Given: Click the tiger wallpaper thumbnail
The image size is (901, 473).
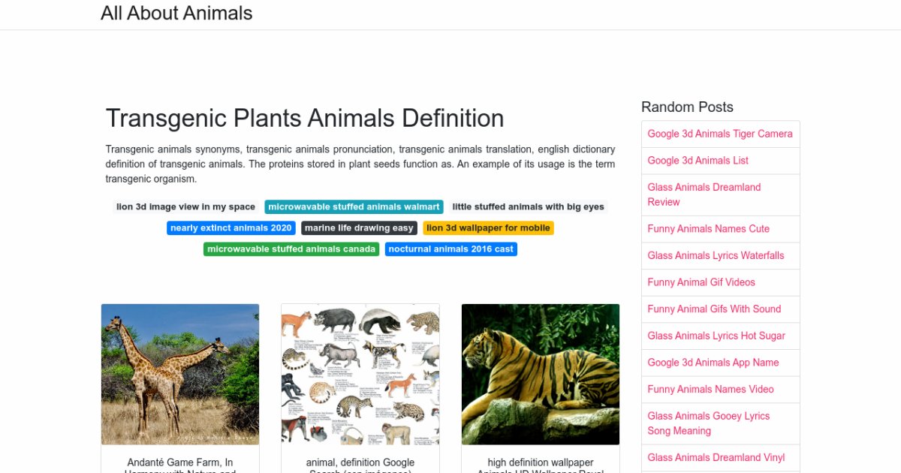Looking at the screenshot, I should point(541,374).
